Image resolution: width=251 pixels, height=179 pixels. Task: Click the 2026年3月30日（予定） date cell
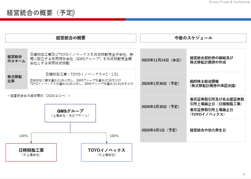point(163,107)
